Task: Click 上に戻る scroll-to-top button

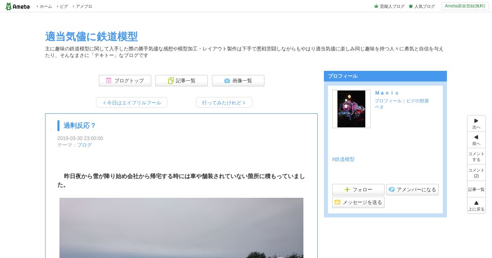Action: 476,206
